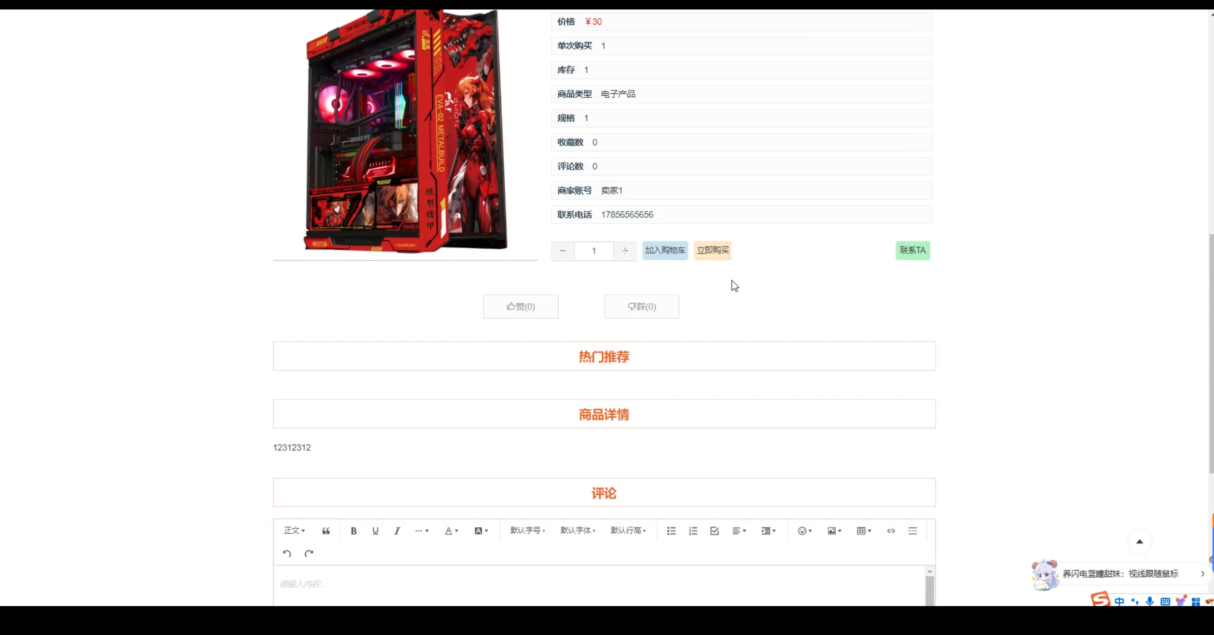Screen dimensions: 1214x635
Task: Undo last edit in comment editor
Action: [x=287, y=553]
